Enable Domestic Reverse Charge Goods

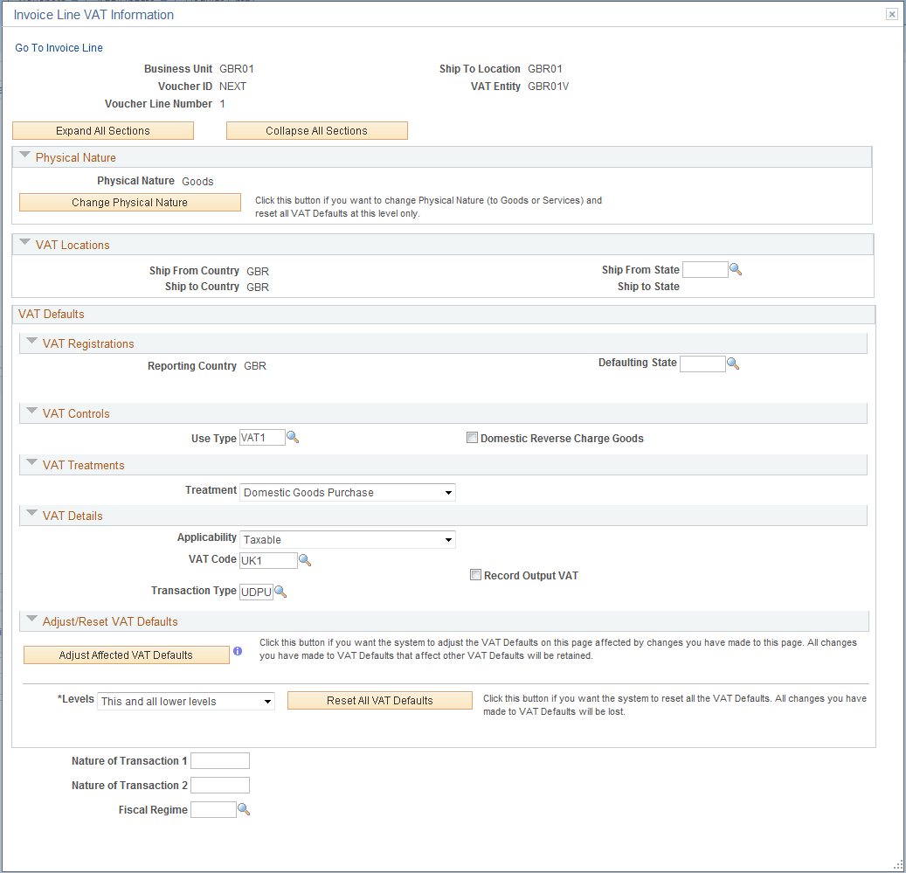tap(473, 437)
